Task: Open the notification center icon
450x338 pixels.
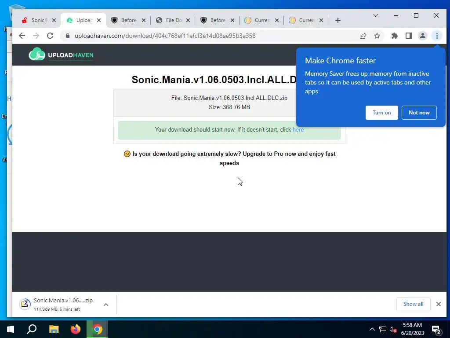Action: coord(436,330)
